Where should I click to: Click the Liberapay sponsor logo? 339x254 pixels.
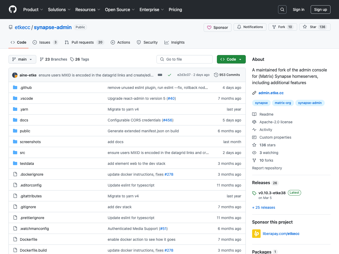pyautogui.click(x=256, y=234)
